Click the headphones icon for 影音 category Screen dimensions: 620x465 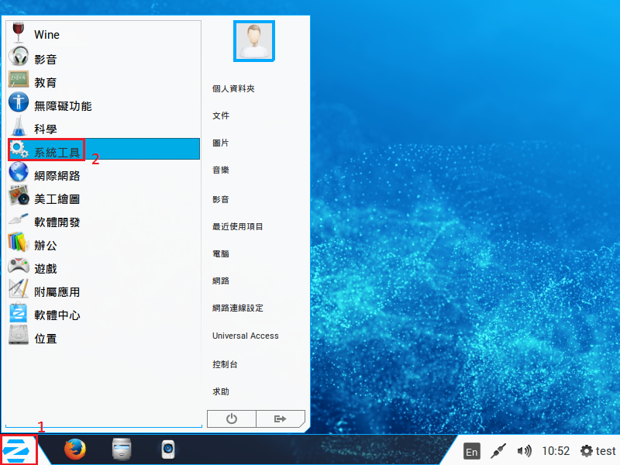[x=19, y=56]
